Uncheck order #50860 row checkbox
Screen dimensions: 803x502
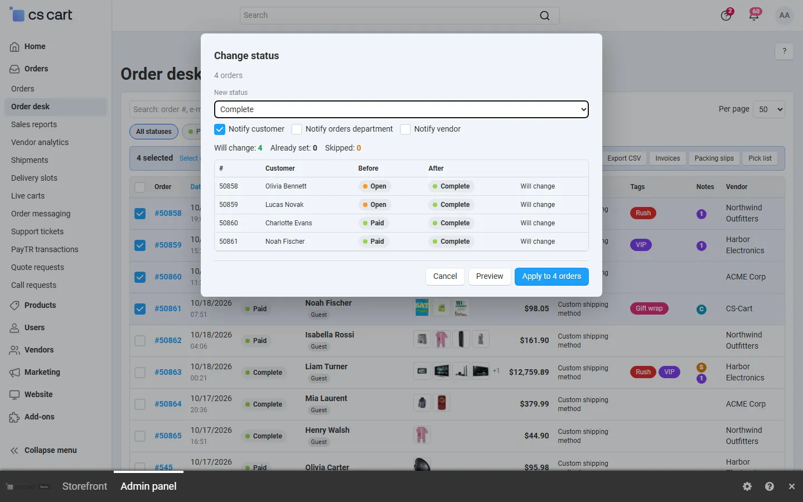point(140,277)
